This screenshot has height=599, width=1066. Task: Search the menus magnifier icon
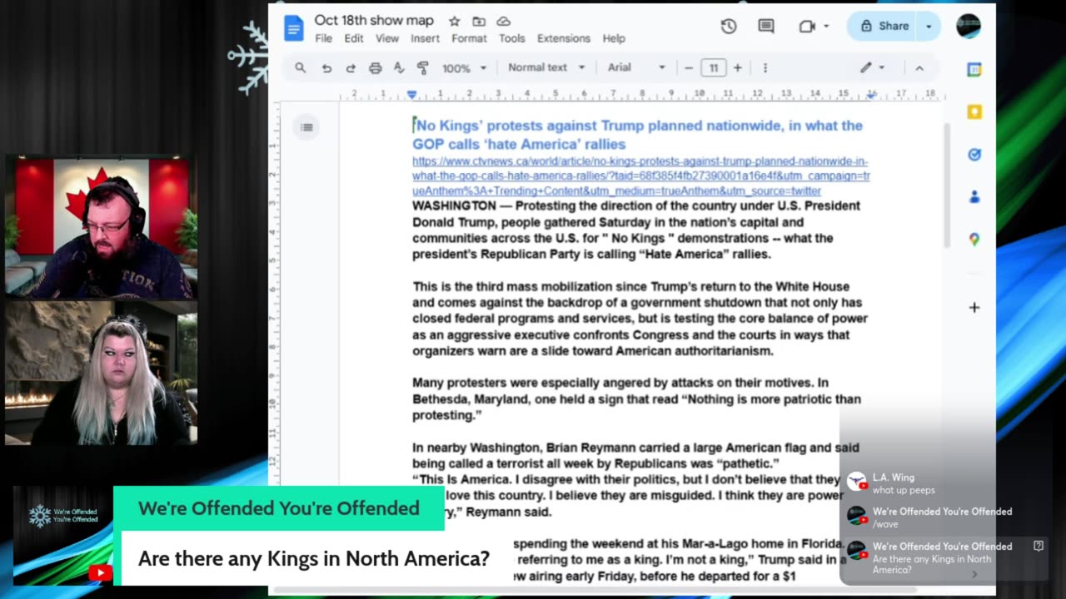tap(301, 68)
